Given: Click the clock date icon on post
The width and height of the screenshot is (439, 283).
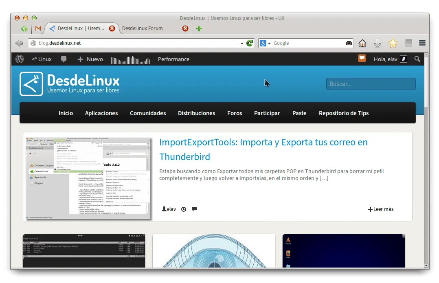Looking at the screenshot, I should click(x=184, y=209).
